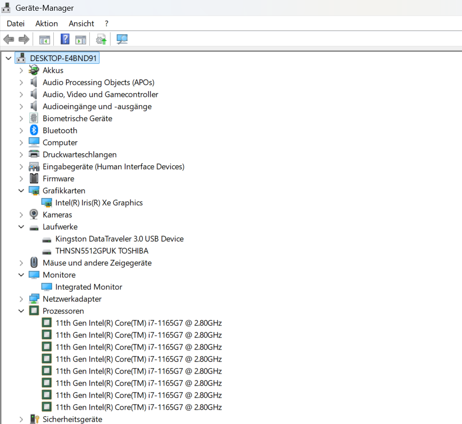Click the Bluetooth category icon
Viewport: 462px width, 424px height.
[x=34, y=130]
